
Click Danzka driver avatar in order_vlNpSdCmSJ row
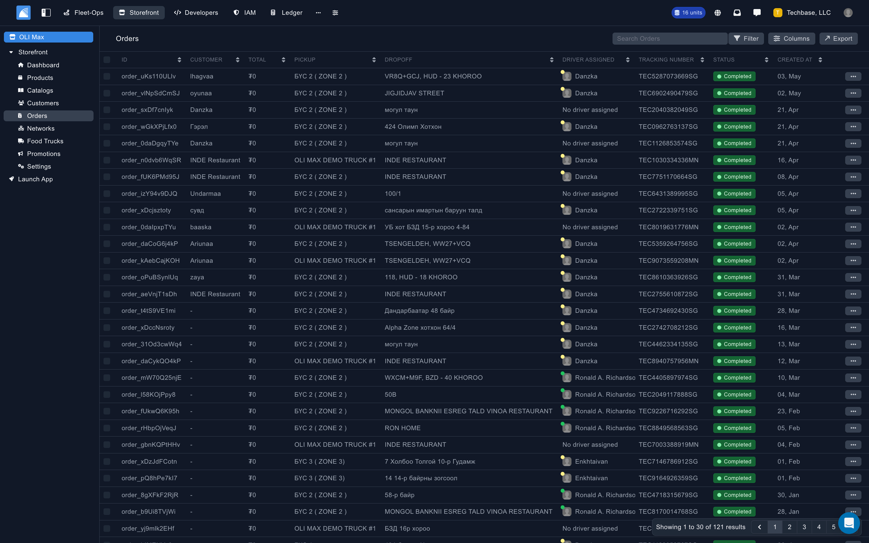click(567, 93)
